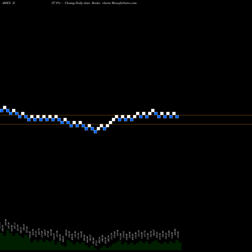The image size is (252, 252).
Task: Click the lower orange horizontal level line
Action: [126, 124]
